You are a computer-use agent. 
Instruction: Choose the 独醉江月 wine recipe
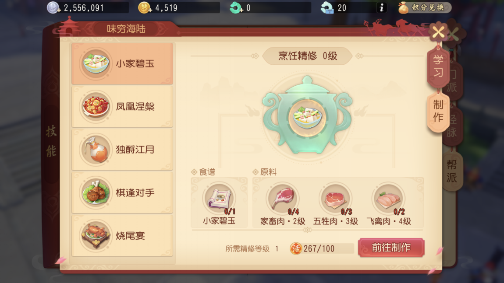(x=122, y=150)
